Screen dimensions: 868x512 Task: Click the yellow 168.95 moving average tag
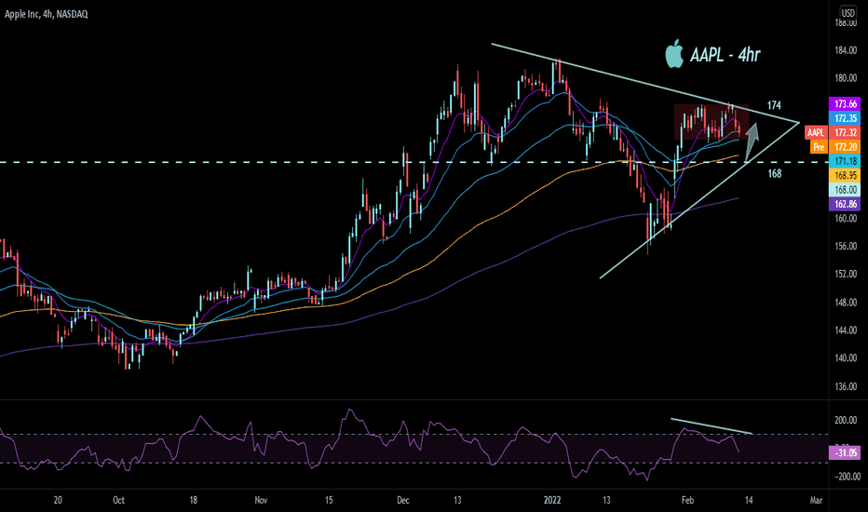[x=845, y=175]
